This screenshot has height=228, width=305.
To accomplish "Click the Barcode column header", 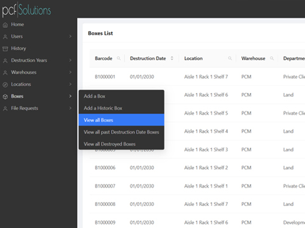I will pos(104,58).
